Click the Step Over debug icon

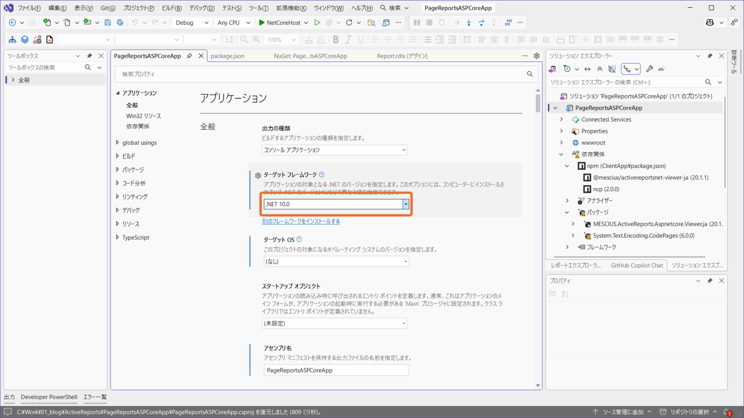point(481,23)
